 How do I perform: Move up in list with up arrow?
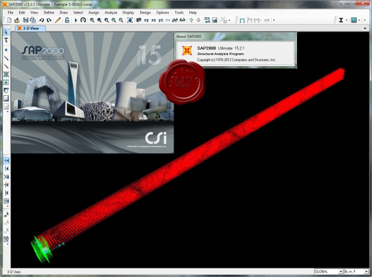(191, 20)
